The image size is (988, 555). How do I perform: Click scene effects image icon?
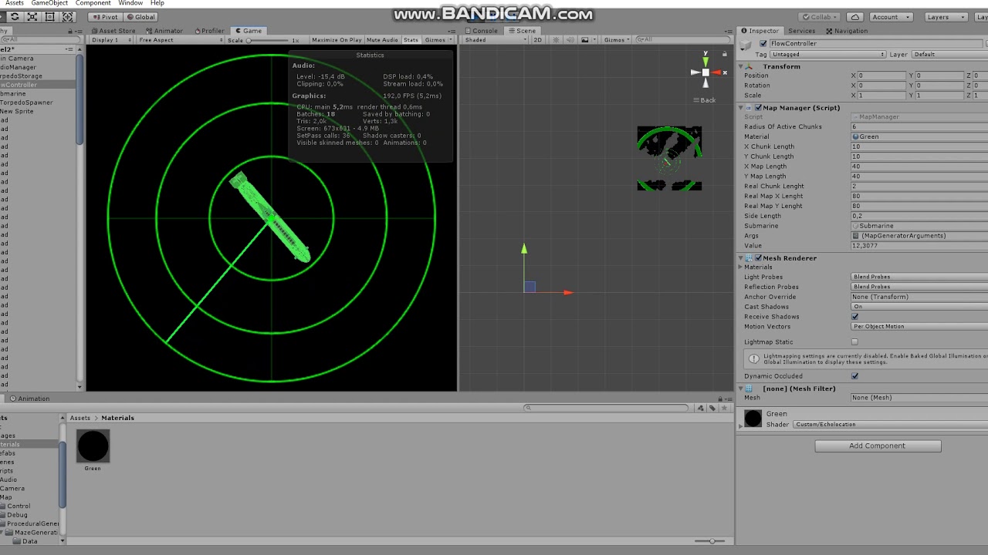(x=585, y=40)
